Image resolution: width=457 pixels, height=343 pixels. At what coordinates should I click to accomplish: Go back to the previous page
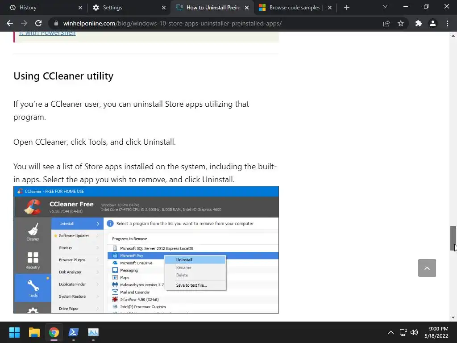10,23
